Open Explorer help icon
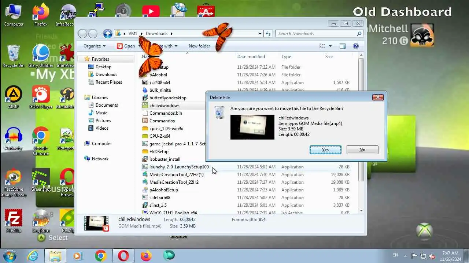This screenshot has height=263, width=469. click(355, 46)
